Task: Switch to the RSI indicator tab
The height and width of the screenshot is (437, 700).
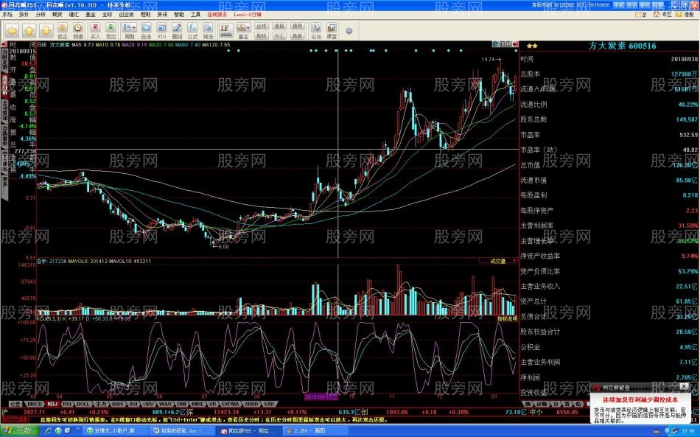Action: point(67,404)
